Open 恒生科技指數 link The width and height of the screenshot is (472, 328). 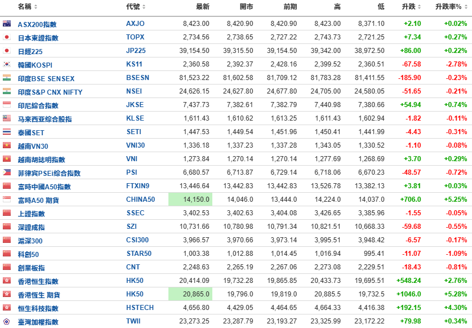[38, 309]
